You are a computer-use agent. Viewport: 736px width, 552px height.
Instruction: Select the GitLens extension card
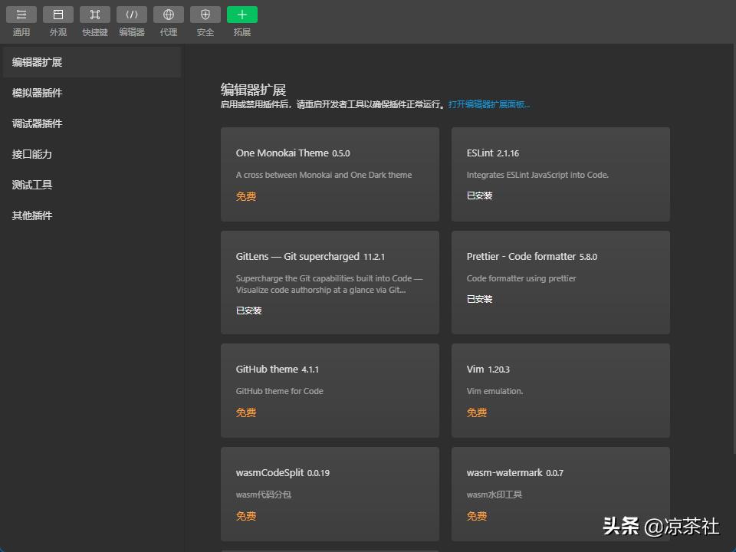(330, 281)
